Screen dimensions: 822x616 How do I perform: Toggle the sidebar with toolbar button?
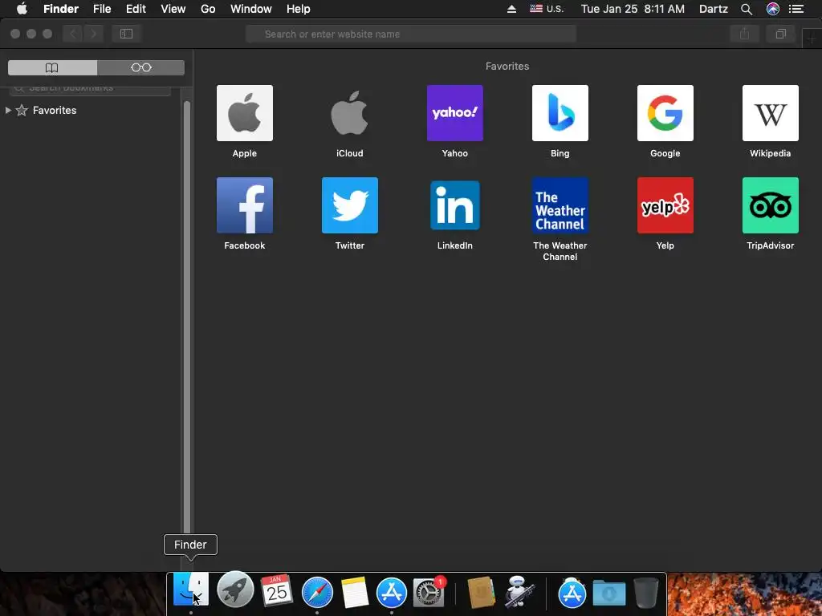click(x=126, y=34)
